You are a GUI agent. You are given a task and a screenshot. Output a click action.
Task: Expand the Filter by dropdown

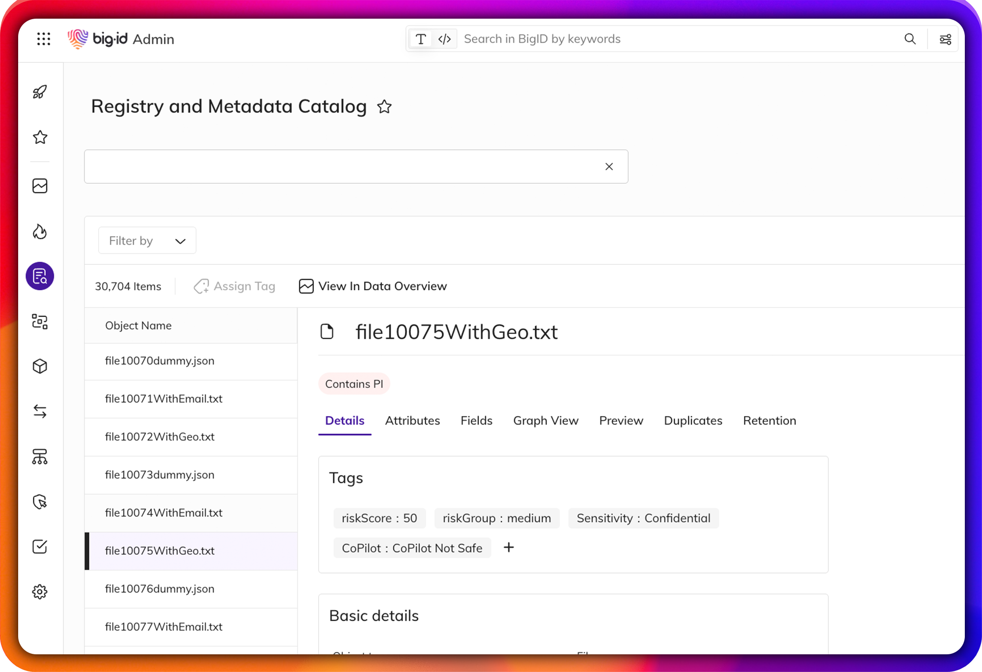pos(147,241)
